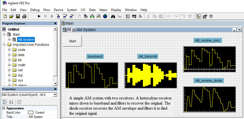Expand the math folder in tree

[9, 65]
